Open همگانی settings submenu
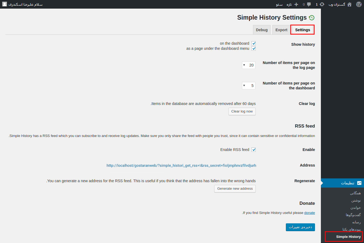The image size is (364, 243). coord(355,193)
